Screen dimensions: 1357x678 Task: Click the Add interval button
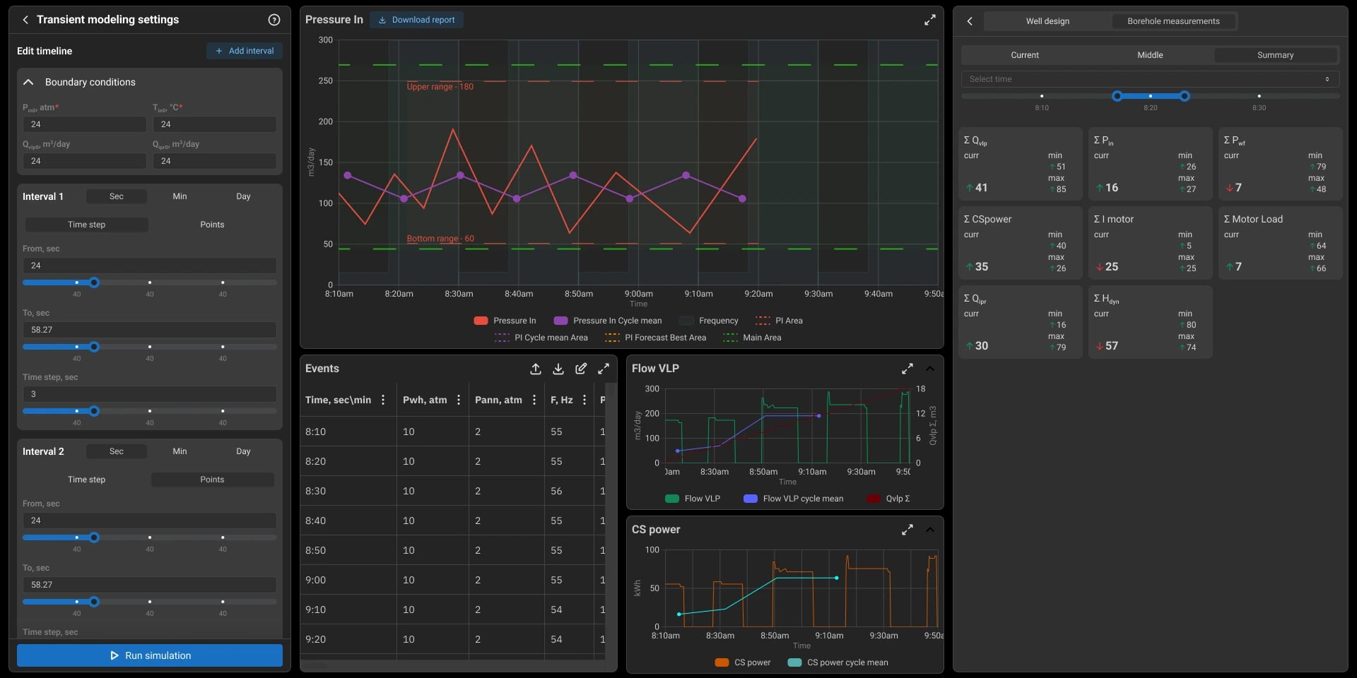[245, 51]
